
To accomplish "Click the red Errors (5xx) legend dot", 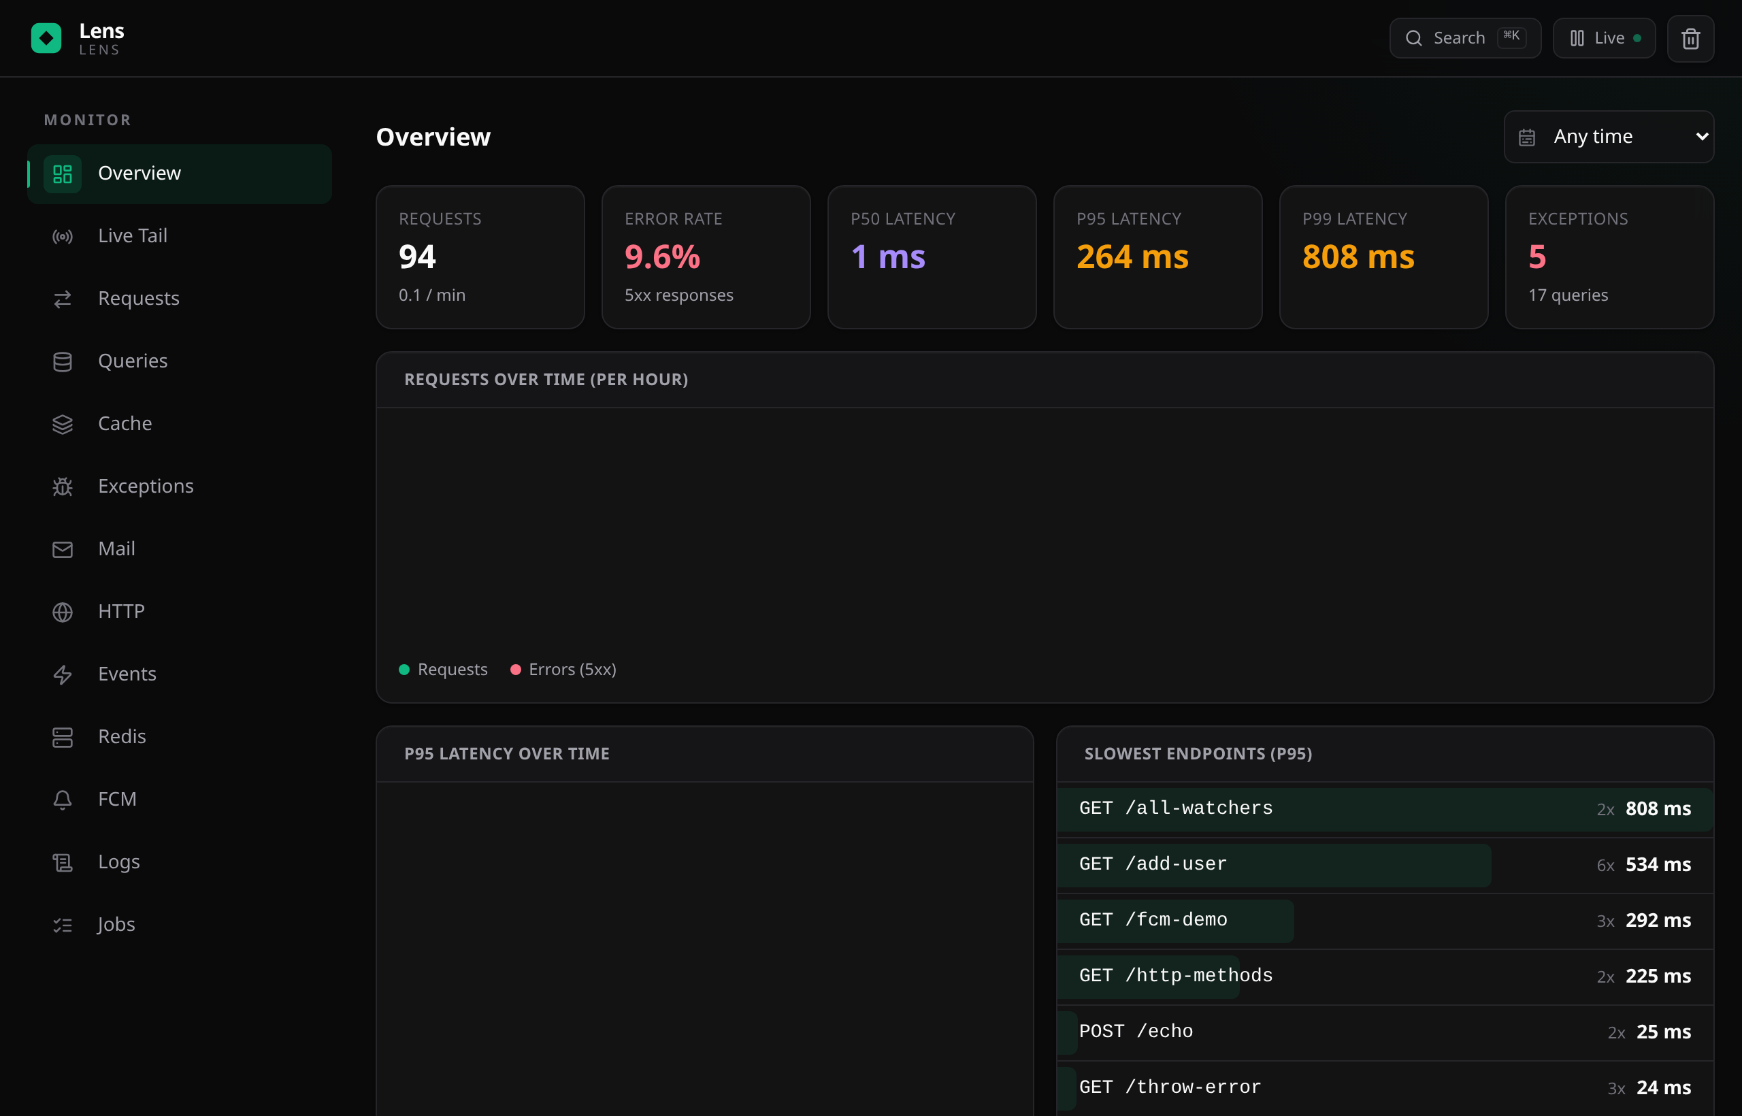I will point(515,670).
